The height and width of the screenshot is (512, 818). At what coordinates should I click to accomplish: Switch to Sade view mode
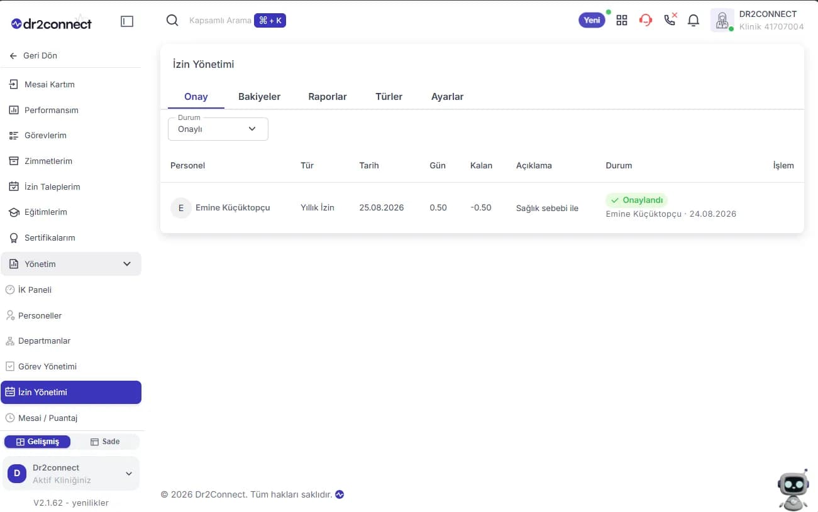[105, 442]
